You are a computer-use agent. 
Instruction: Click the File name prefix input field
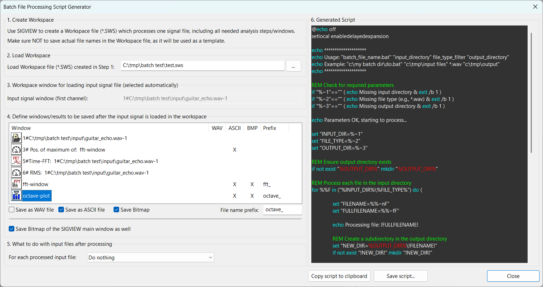point(282,210)
